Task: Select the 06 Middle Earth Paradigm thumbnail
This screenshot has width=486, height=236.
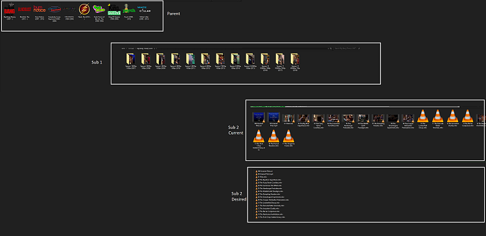Action: click(x=363, y=122)
